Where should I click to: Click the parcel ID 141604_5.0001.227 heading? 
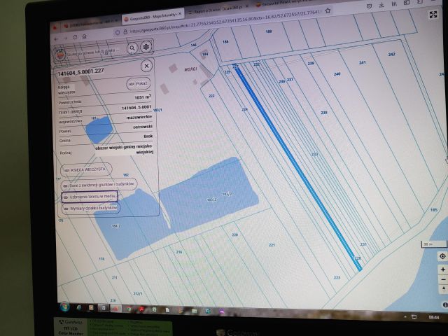(80, 72)
